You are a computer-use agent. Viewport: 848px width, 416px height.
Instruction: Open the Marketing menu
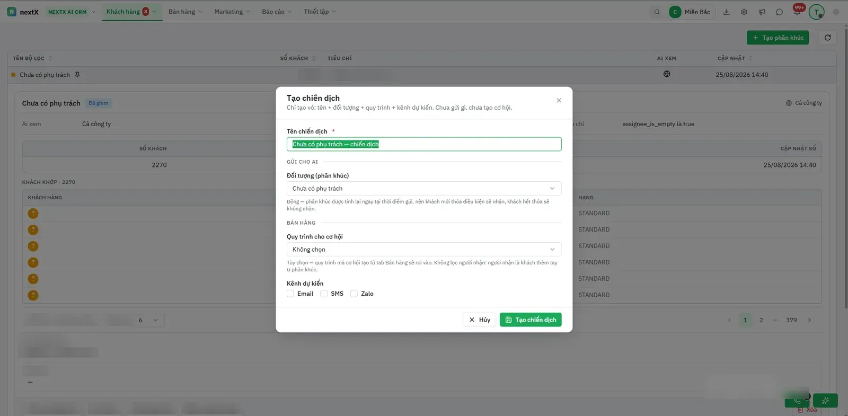pyautogui.click(x=232, y=12)
